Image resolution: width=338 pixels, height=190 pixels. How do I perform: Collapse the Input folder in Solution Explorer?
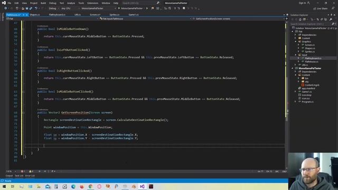(x=296, y=55)
